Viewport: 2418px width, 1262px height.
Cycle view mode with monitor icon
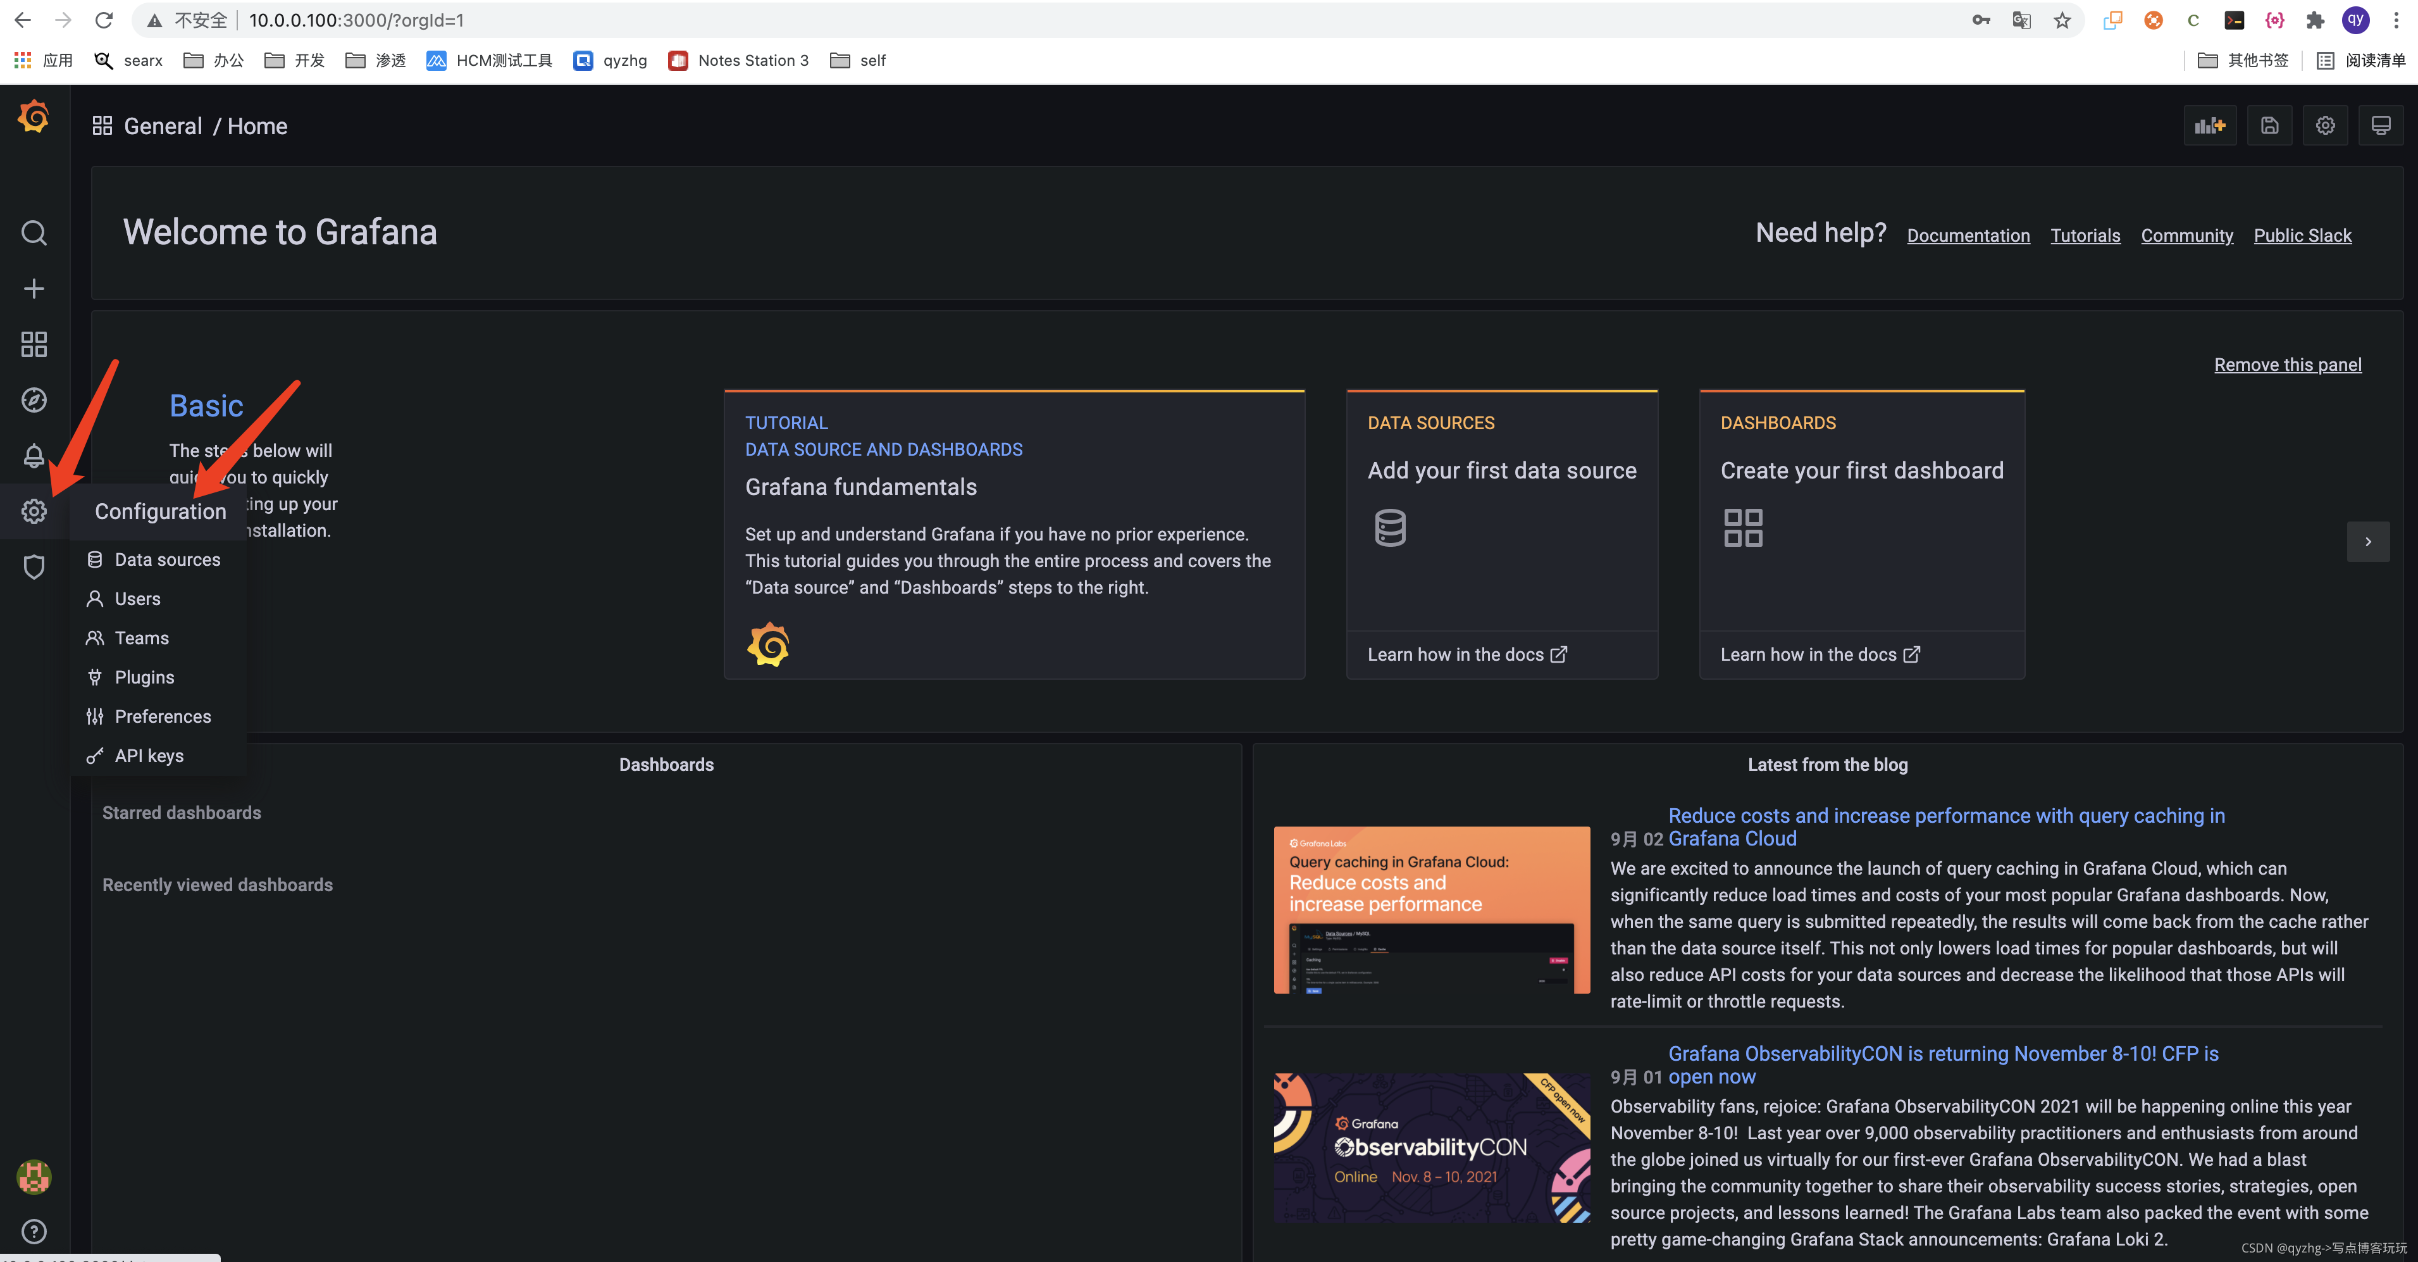(x=2381, y=126)
